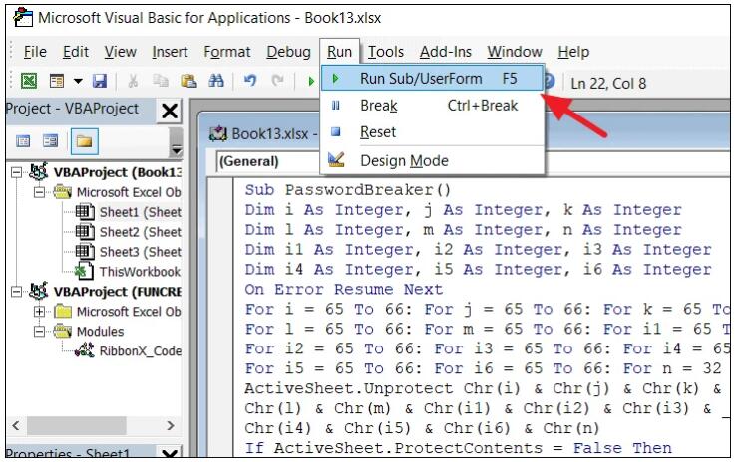Viewport: 739px width, 462px height.
Task: Expand Microsoft Excel Objects under FUNCRE project
Action: pyautogui.click(x=39, y=312)
